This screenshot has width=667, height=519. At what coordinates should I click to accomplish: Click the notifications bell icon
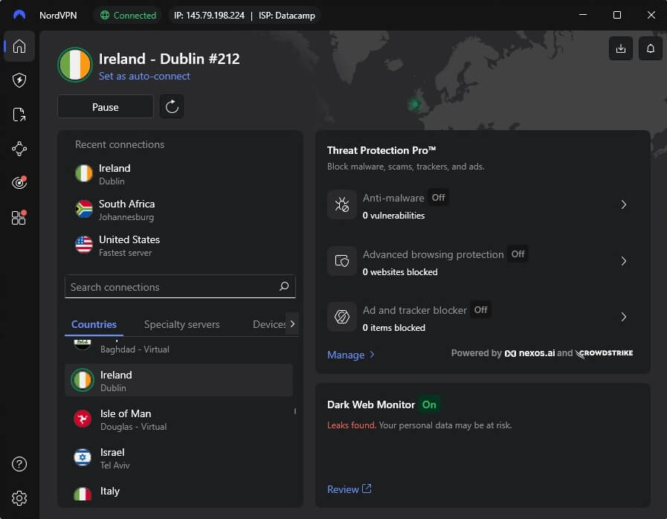pyautogui.click(x=650, y=48)
